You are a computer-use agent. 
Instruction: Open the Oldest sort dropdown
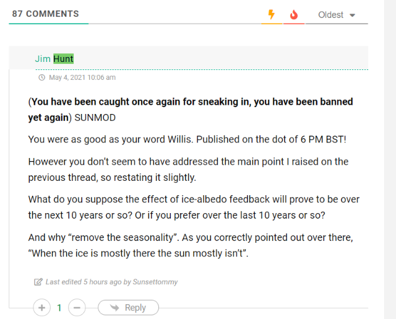pos(337,15)
